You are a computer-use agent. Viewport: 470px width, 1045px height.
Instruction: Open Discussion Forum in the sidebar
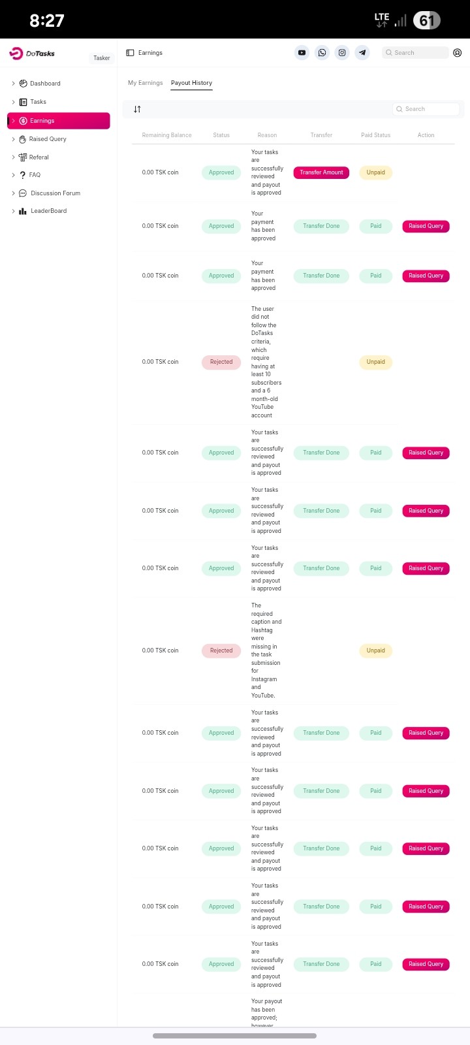point(55,193)
